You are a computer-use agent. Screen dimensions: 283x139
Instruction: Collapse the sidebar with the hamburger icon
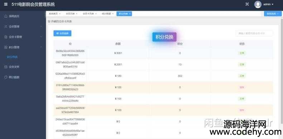tap(6, 4)
